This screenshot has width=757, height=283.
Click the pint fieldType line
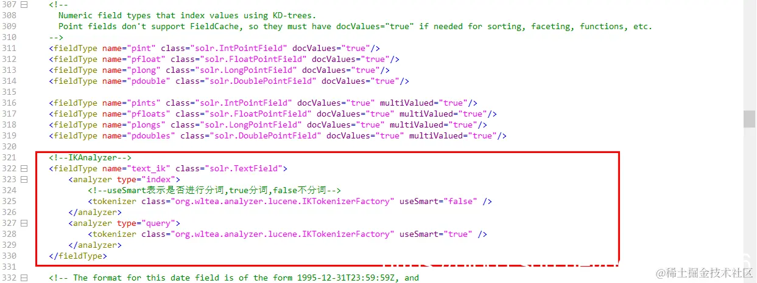[x=214, y=48]
